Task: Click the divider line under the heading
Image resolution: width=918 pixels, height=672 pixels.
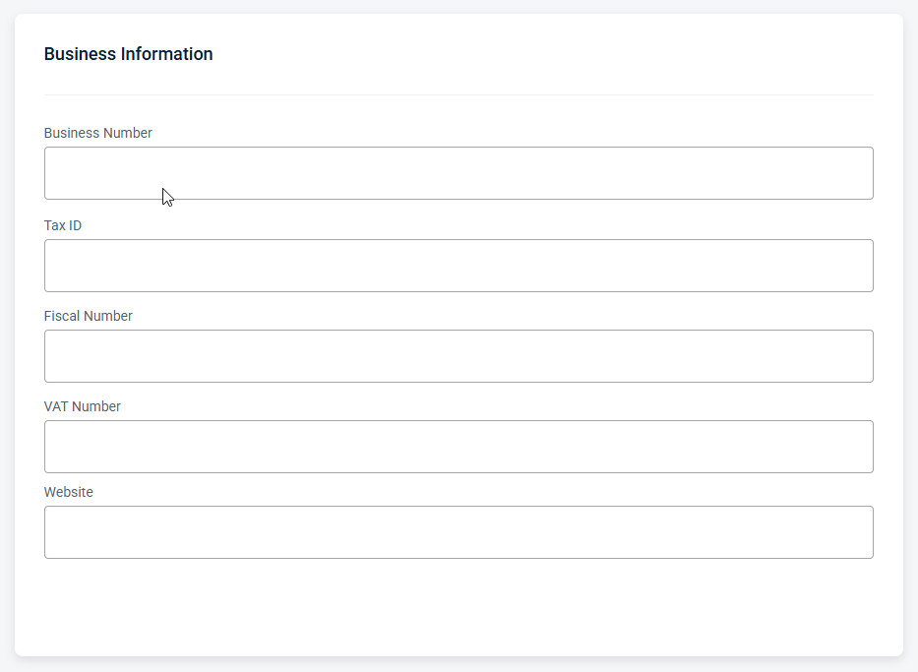Action: click(x=459, y=94)
